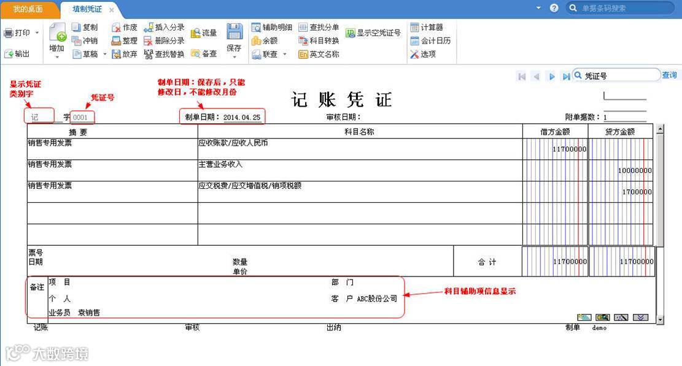Screen dimensions: 682x366
Task: Open the 选项 options tool
Action: (x=423, y=55)
